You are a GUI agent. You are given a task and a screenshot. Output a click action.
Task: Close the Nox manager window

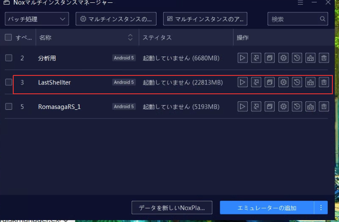328,2
